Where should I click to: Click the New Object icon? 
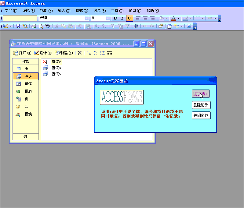click(177, 26)
